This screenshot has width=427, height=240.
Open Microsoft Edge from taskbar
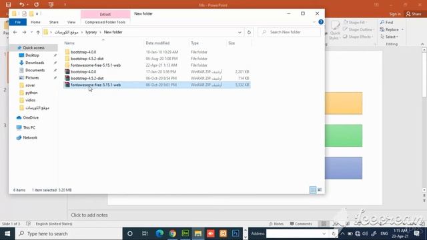click(159, 233)
